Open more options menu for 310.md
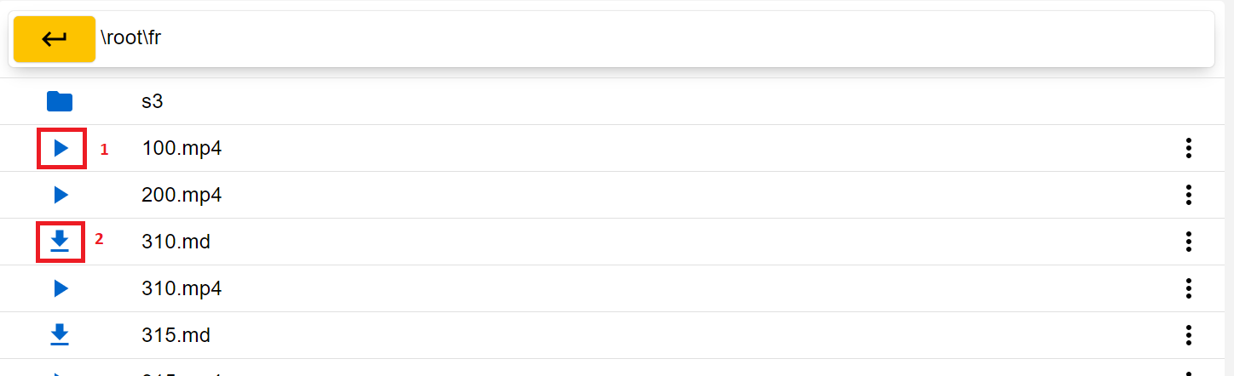 (1188, 242)
